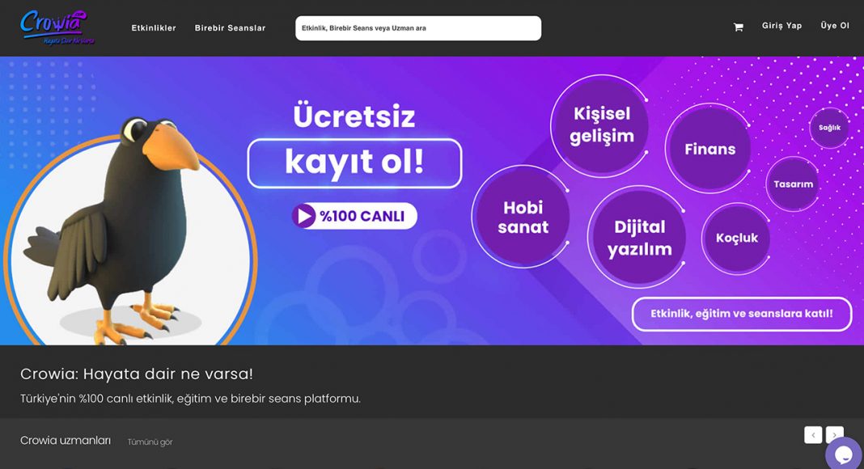
Task: Select the Dijital yazılım category bubble
Action: (639, 238)
